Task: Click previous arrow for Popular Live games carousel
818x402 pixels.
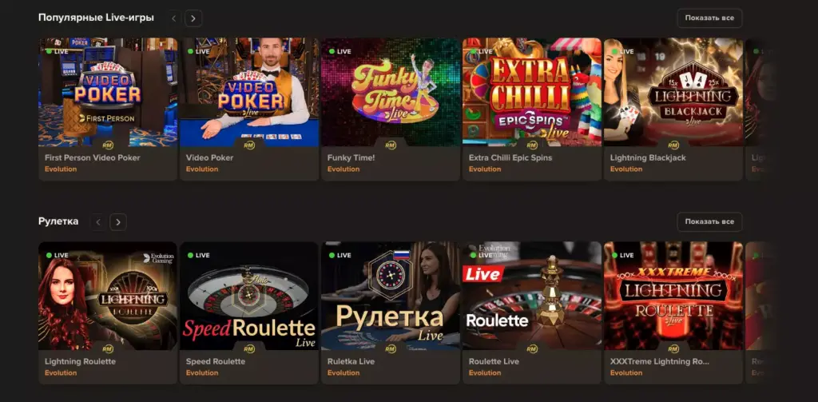Action: pos(174,18)
